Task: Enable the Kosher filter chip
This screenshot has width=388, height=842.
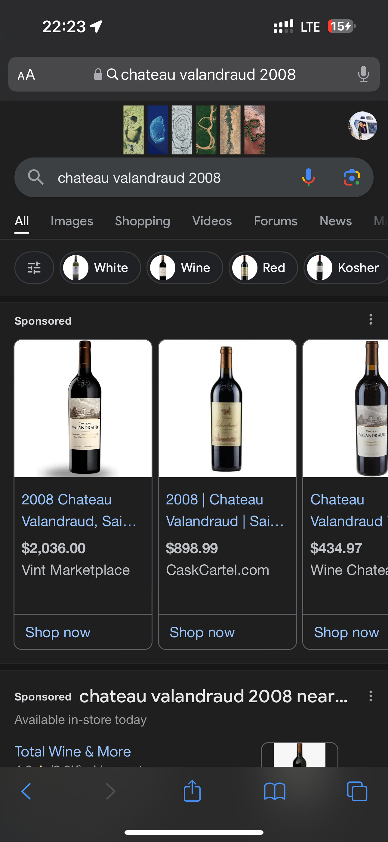Action: [x=346, y=268]
